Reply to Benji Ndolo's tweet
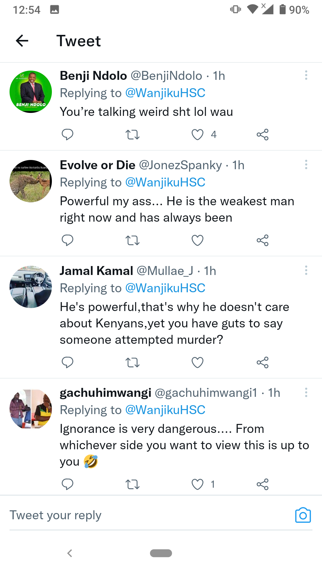322x572 pixels. point(67,135)
